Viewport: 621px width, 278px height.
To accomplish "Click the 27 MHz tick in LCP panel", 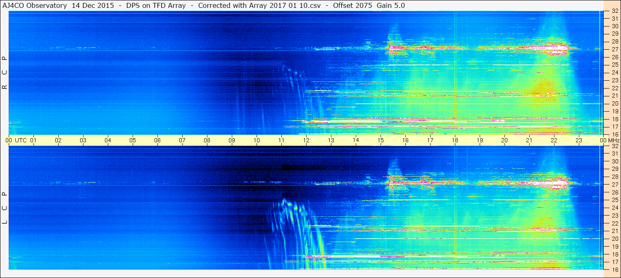I will 614,185.
